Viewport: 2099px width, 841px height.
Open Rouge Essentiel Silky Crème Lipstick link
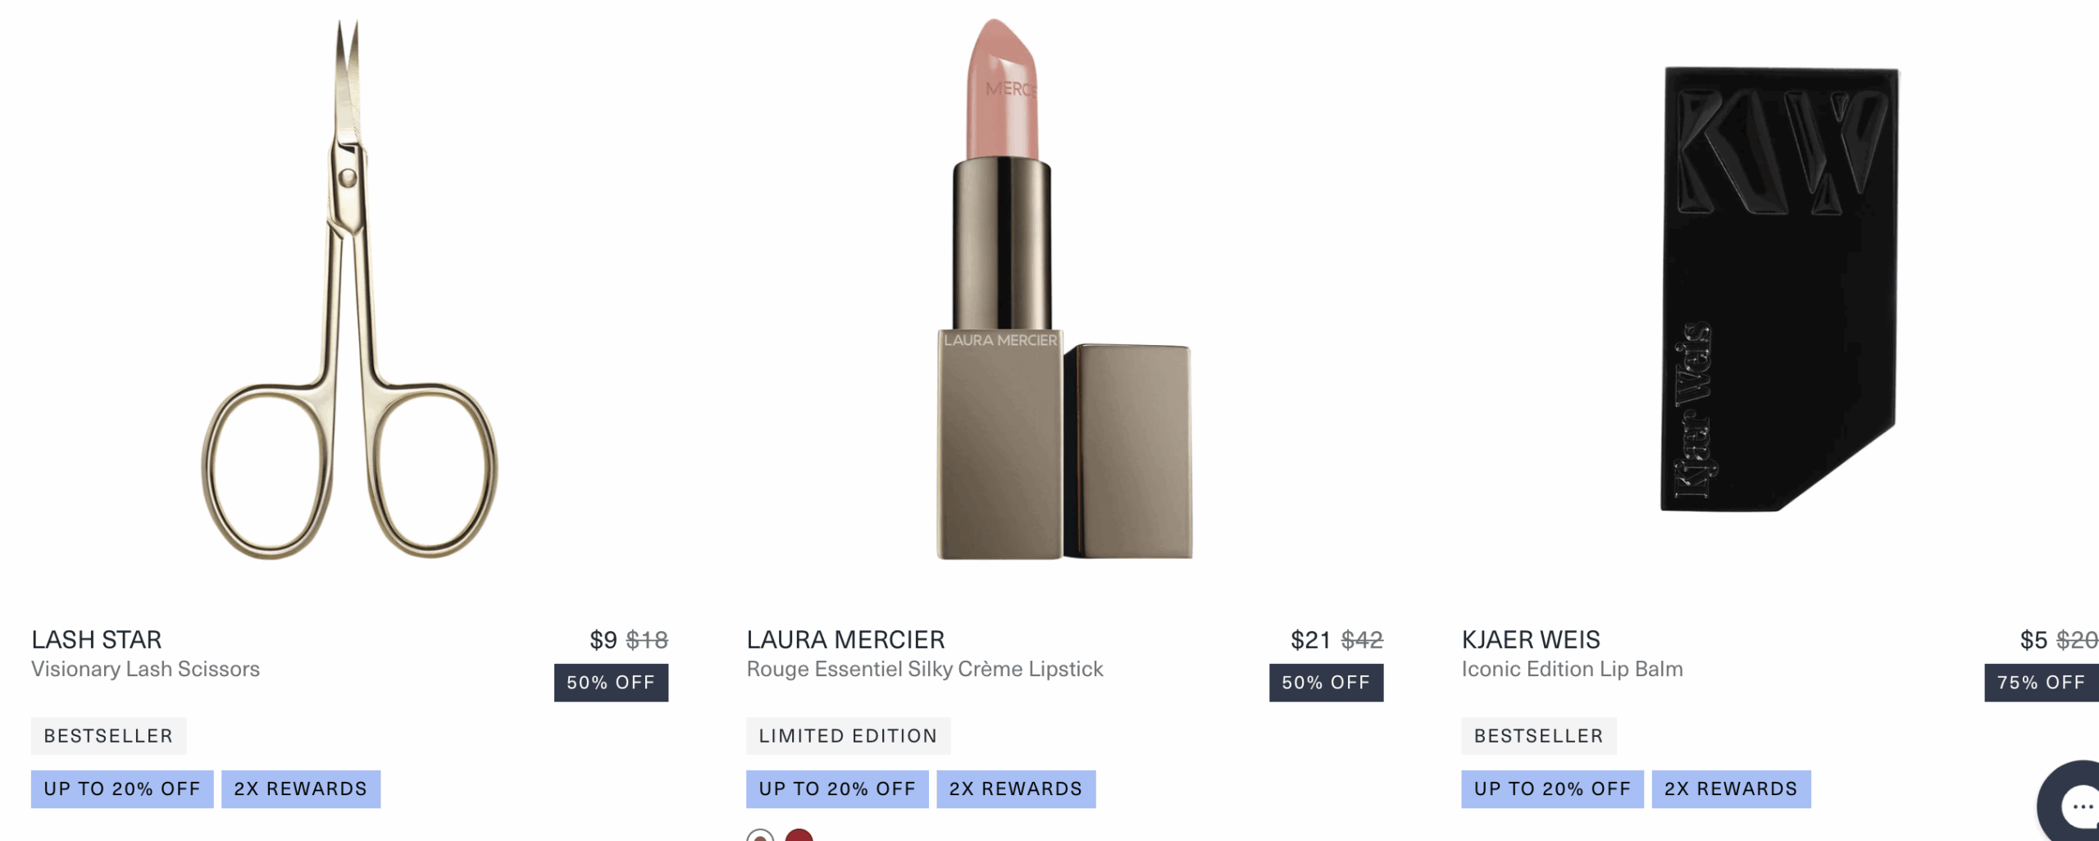(x=924, y=669)
